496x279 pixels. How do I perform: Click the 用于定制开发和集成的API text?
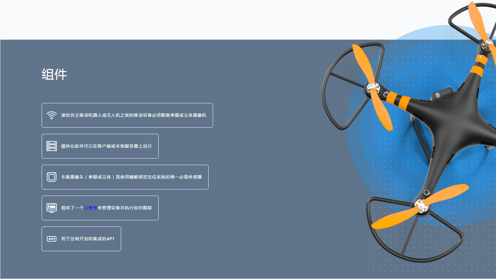pos(87,239)
